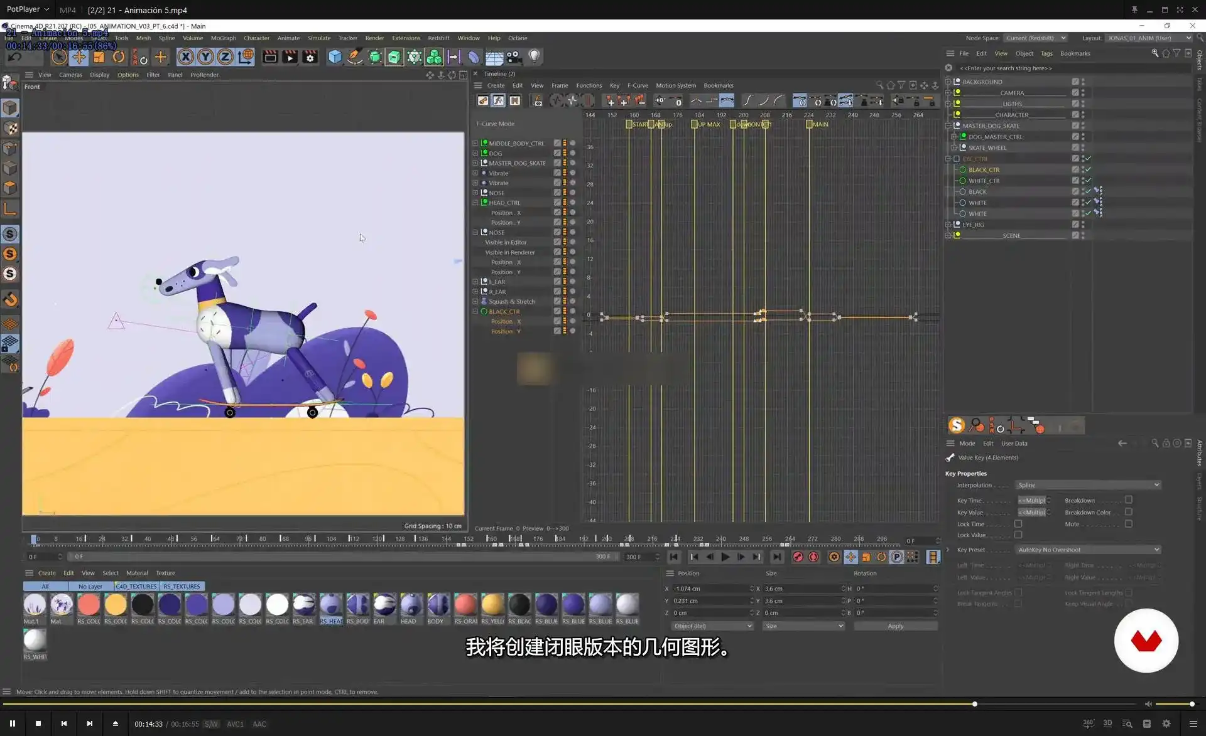
Task: Check the Breakdown checkbox
Action: click(1129, 500)
